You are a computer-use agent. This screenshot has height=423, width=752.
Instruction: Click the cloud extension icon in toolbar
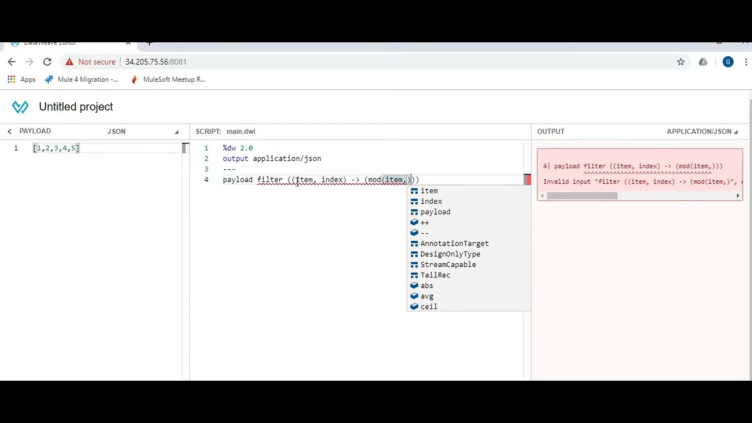(x=703, y=62)
